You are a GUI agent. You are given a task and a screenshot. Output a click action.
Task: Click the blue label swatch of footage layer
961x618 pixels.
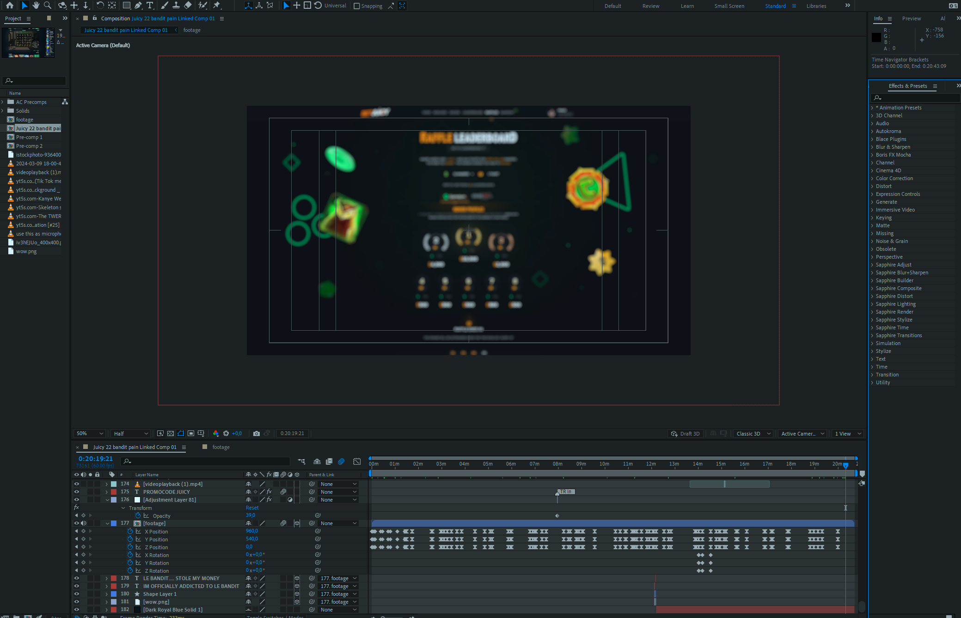(114, 523)
